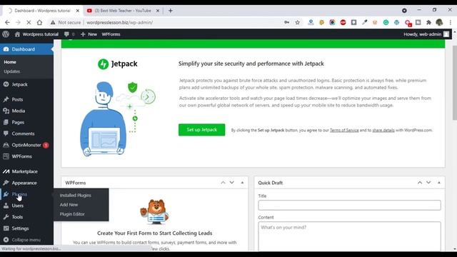Image resolution: width=457 pixels, height=257 pixels.
Task: Move Quick Draft widget down
Action: (428, 183)
